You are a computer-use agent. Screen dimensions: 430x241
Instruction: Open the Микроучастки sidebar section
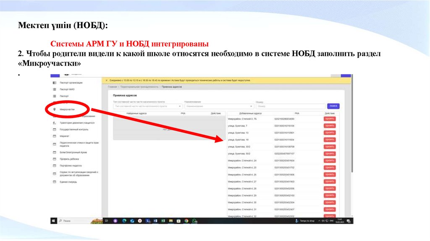67,110
